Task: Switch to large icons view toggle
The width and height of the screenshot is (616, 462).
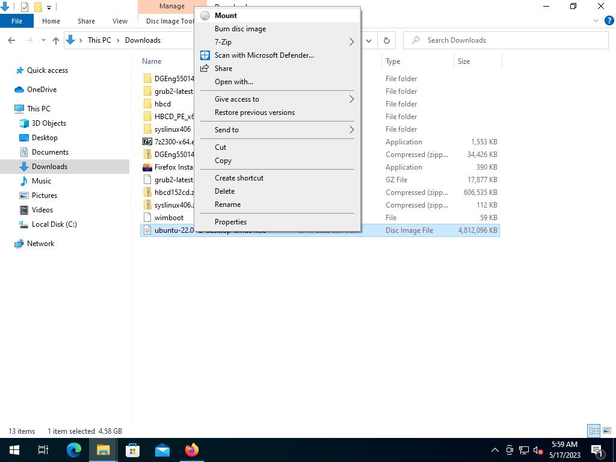Action: point(606,431)
